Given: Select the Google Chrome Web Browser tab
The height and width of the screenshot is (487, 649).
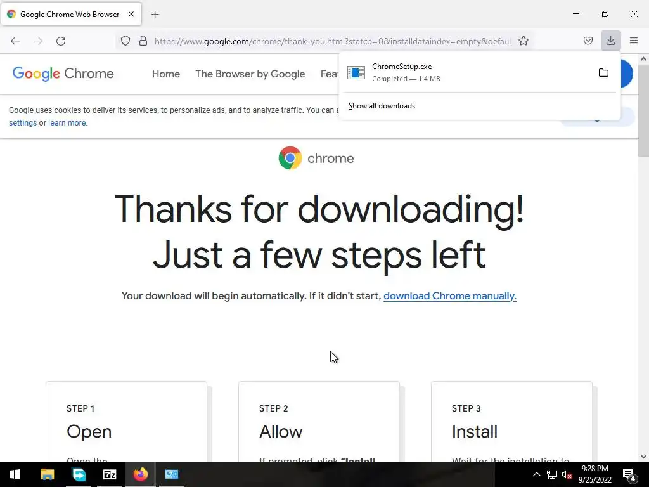Looking at the screenshot, I should point(71,14).
